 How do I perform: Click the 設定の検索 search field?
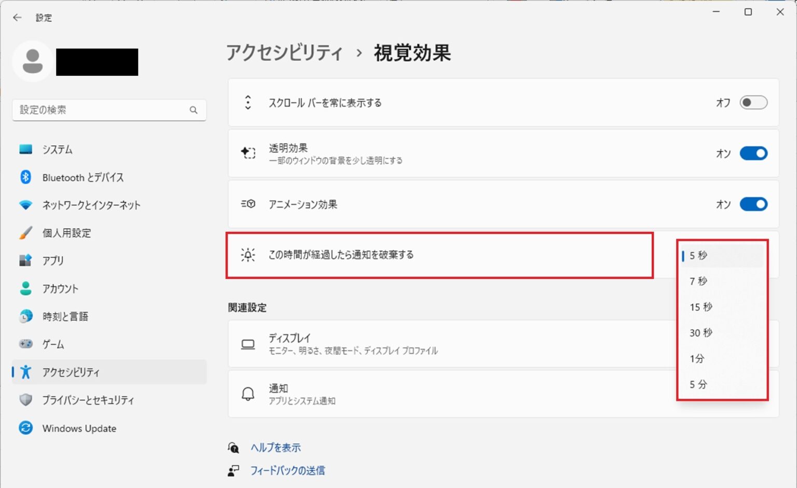pos(101,110)
